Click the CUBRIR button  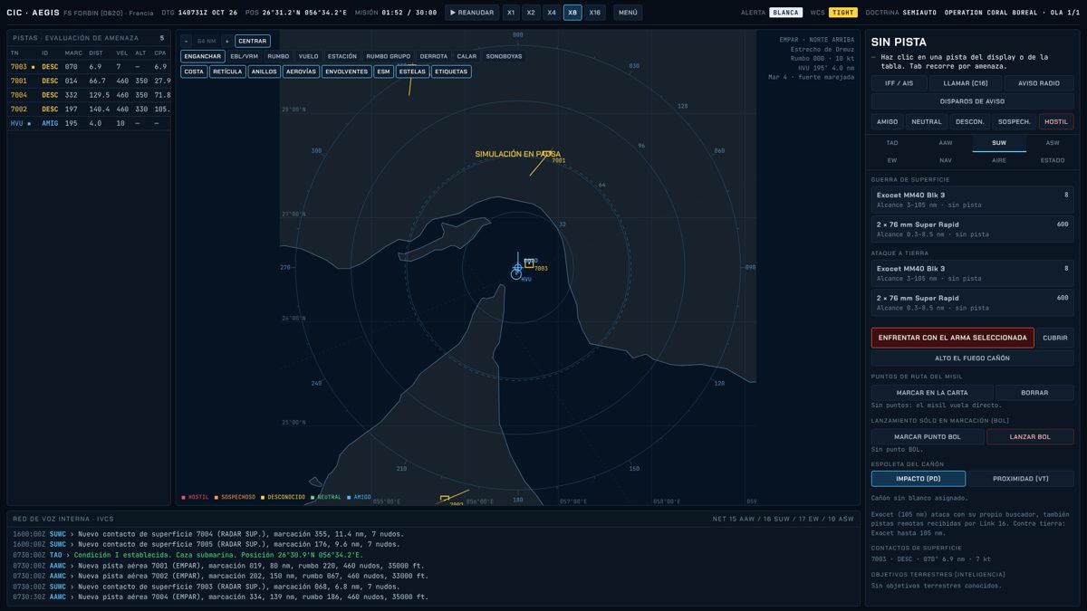pyautogui.click(x=1055, y=338)
